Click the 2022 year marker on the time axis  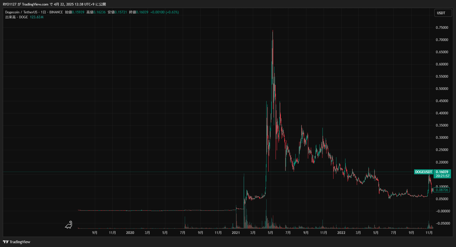coord(341,233)
